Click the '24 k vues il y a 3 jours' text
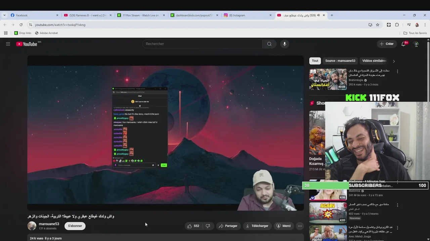This screenshot has width=430, height=241. 46,238
